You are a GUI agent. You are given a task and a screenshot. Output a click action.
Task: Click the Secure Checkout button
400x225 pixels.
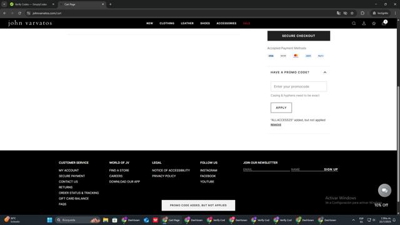(299, 36)
